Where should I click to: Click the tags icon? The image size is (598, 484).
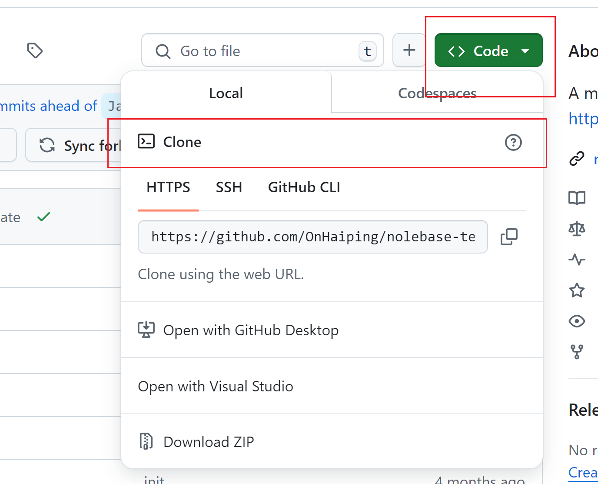(x=35, y=50)
